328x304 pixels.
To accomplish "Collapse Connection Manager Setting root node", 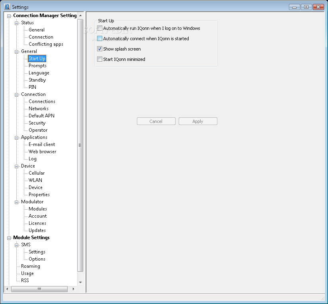I will click(x=9, y=16).
